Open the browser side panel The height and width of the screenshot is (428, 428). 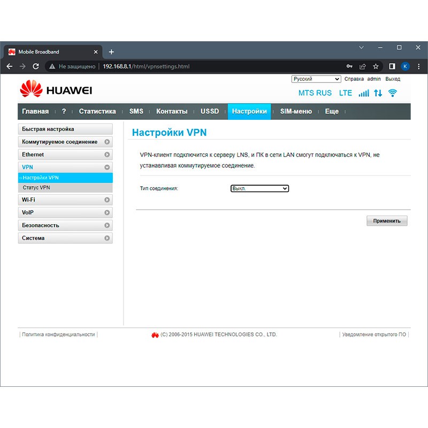(392, 66)
